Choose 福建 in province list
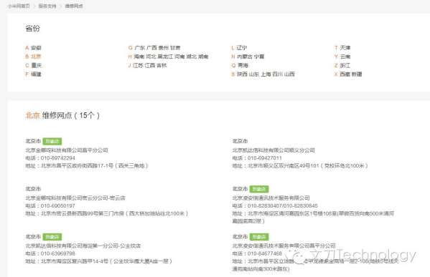This screenshot has width=430, height=277. click(36, 74)
